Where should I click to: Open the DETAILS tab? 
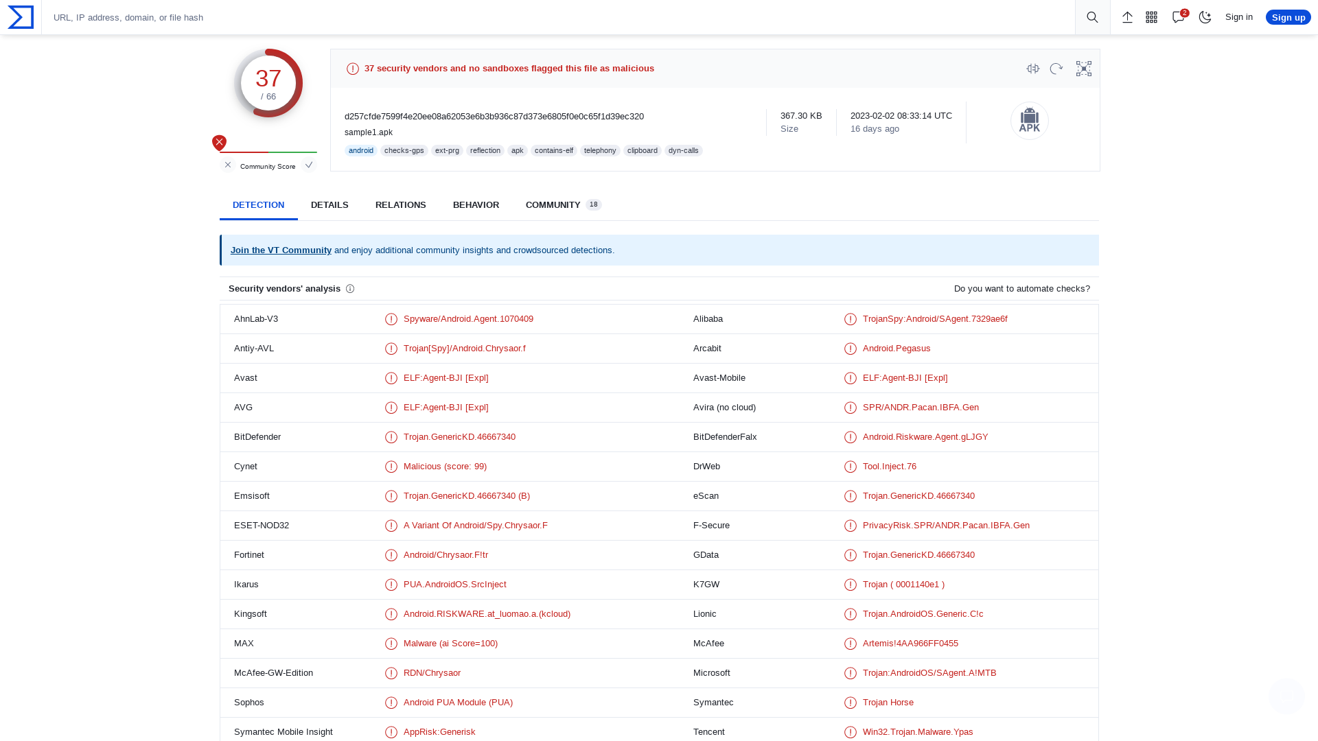(329, 205)
